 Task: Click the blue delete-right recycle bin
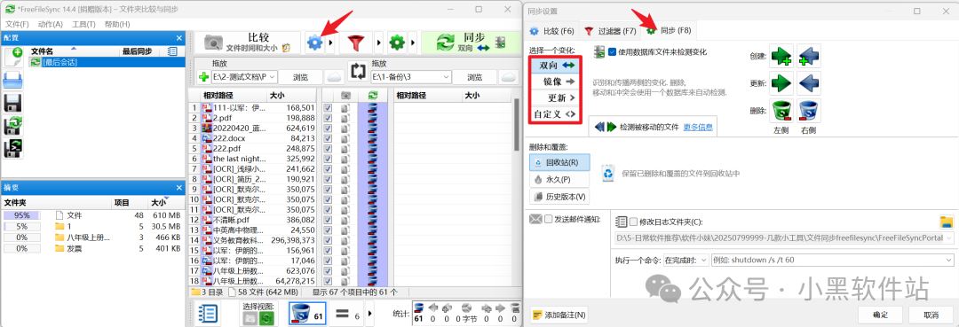click(809, 111)
